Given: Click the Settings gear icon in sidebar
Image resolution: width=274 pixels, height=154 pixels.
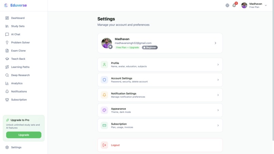Looking at the screenshot, I should [x=7, y=147].
